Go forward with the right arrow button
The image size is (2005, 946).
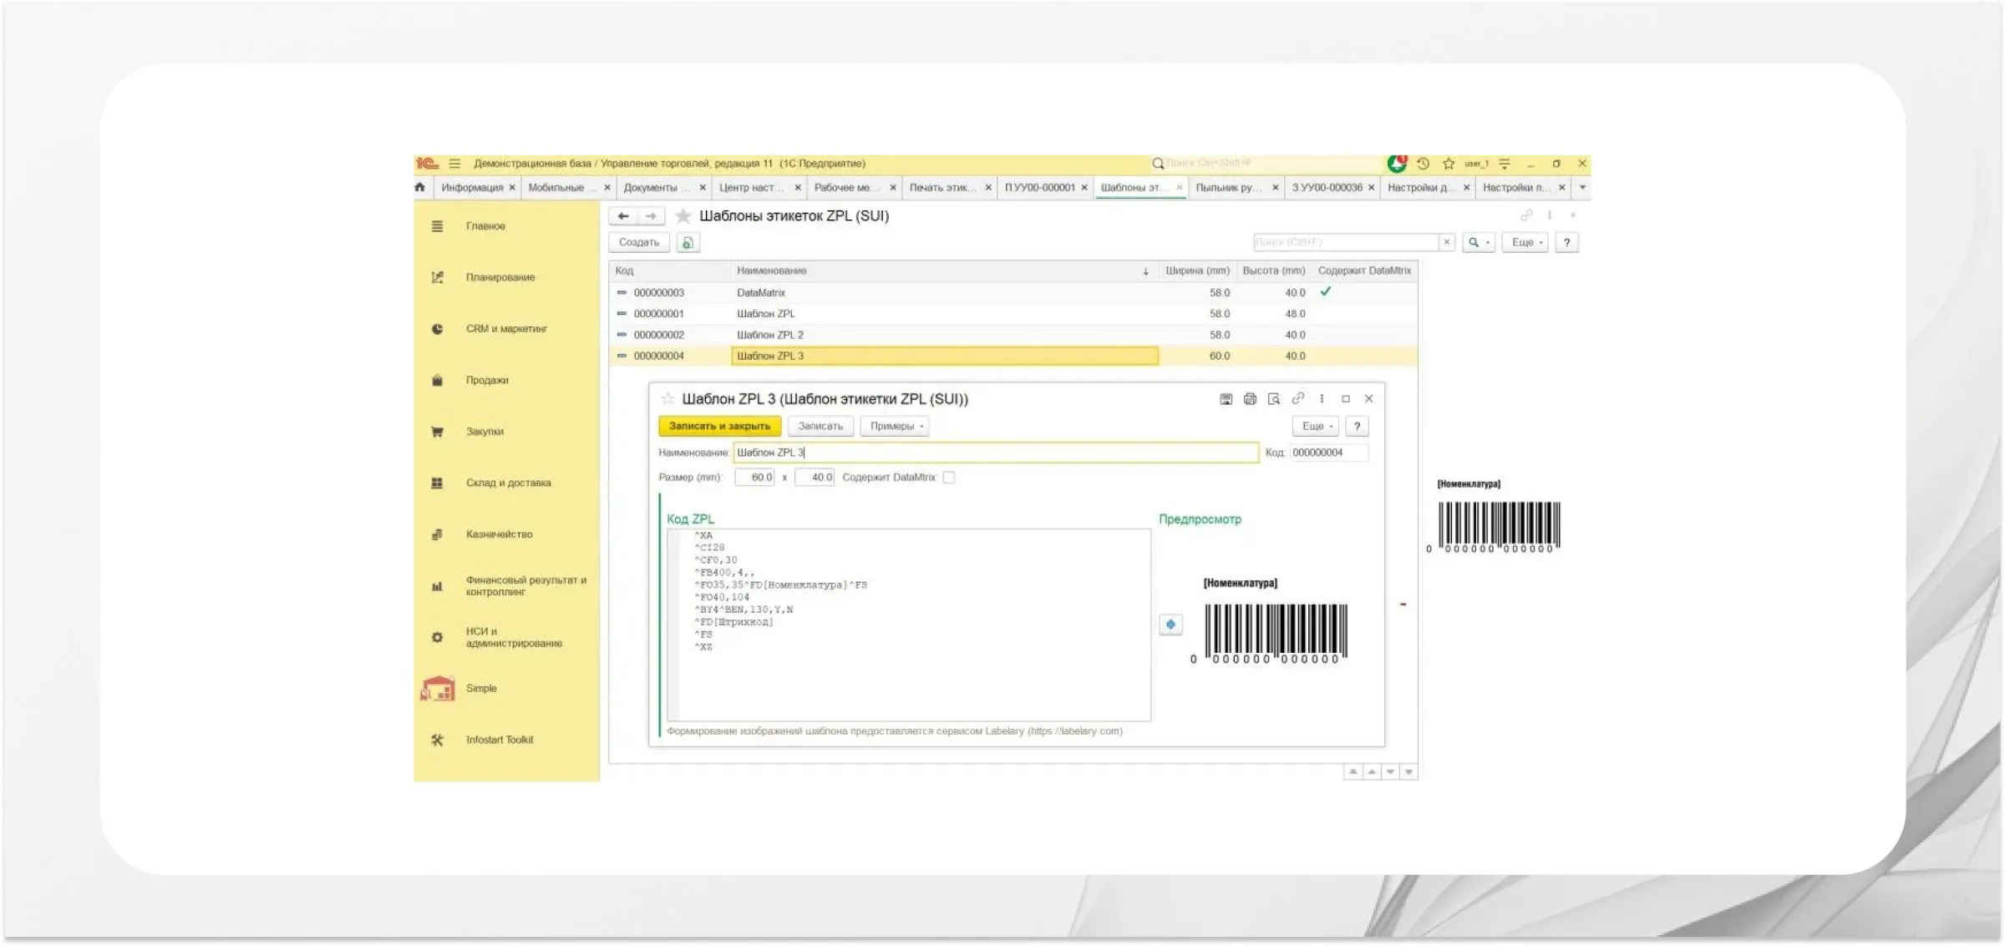(x=651, y=216)
